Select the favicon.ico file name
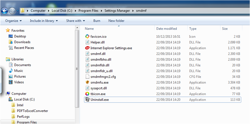Image resolution: width=250 pixels, height=124 pixels. click(x=98, y=37)
